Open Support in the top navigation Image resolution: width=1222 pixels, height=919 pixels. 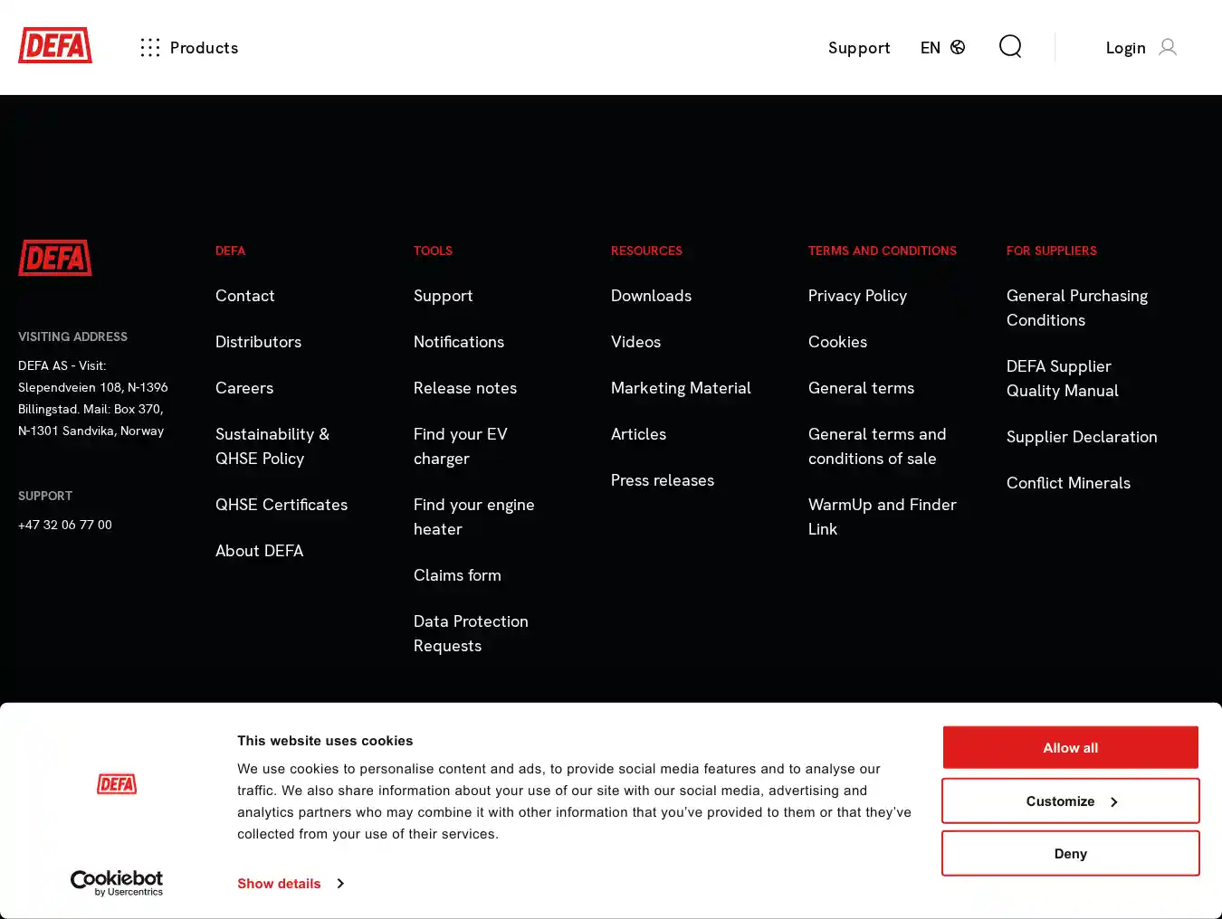[858, 48]
